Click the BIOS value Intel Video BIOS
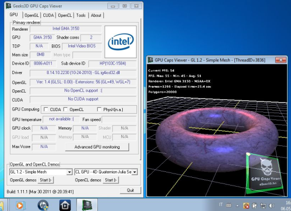The image size is (291, 211). coord(82,46)
